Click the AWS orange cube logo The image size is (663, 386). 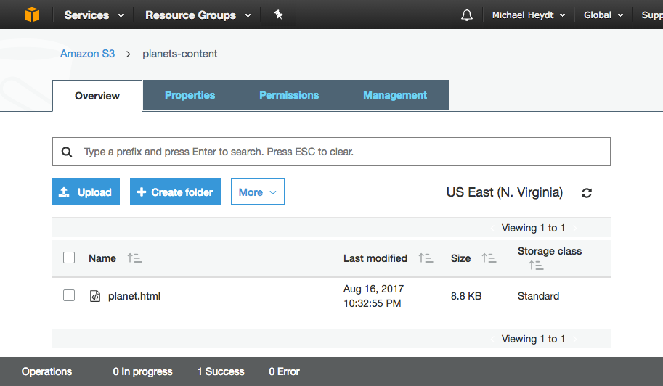click(32, 15)
